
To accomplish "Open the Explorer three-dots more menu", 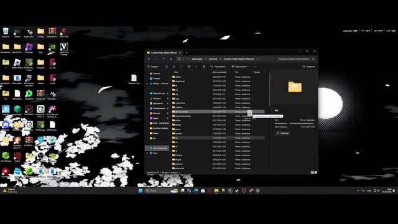I will point(255,67).
